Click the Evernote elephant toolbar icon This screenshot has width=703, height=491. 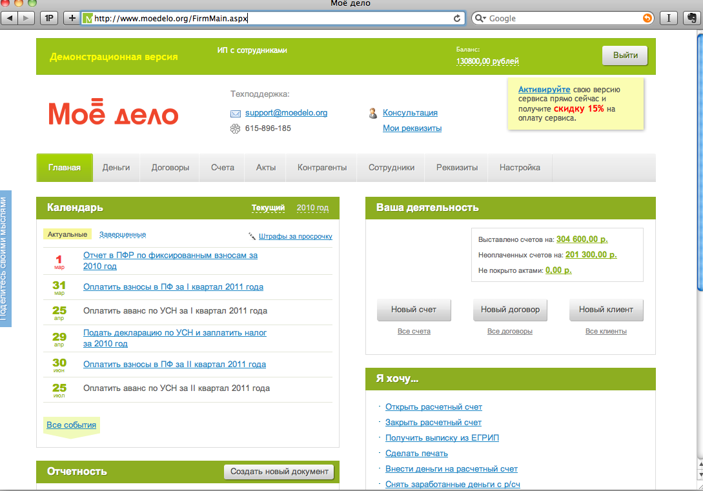[x=692, y=18]
